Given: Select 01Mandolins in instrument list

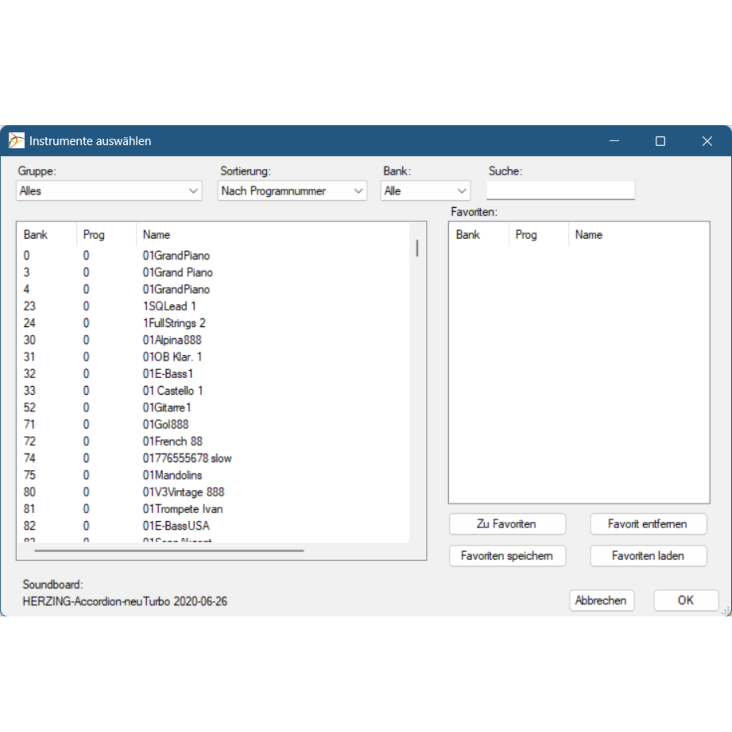Looking at the screenshot, I should 172,475.
